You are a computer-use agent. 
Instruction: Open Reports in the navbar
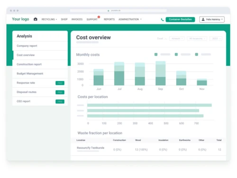pyautogui.click(x=109, y=19)
